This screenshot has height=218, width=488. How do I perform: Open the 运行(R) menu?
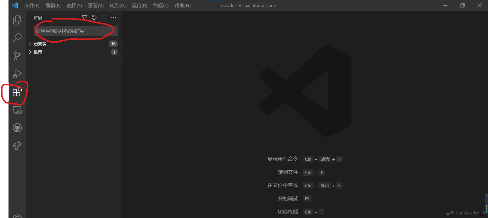click(x=139, y=5)
